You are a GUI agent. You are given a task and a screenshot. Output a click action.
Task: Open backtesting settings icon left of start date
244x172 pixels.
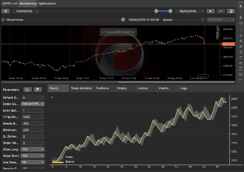[6, 11]
